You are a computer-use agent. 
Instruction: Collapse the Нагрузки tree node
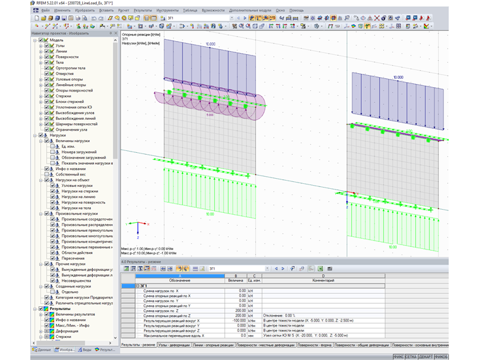(x=35, y=135)
